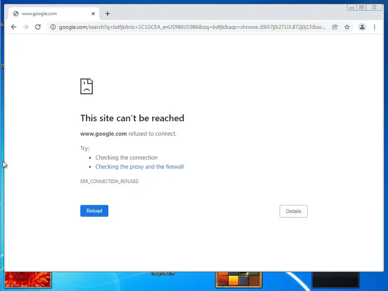Open the profile avatar menu
388x291 pixels.
[362, 27]
